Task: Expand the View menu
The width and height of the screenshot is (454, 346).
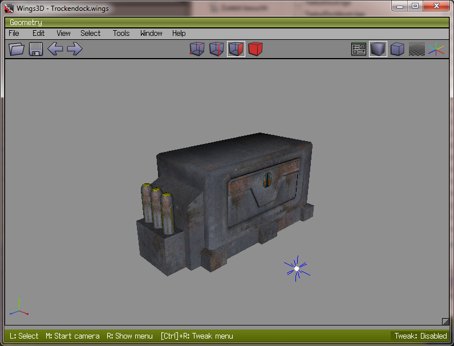Action: pos(63,34)
